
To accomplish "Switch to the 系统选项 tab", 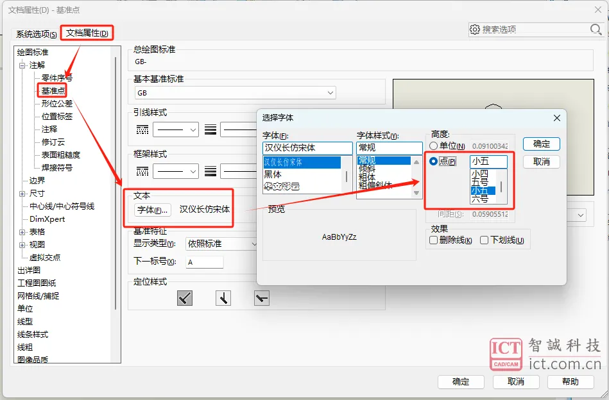I will pyautogui.click(x=37, y=34).
